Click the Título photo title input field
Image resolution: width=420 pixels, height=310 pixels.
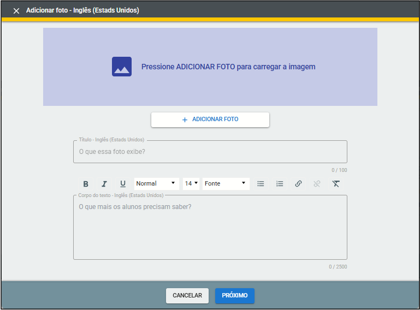pyautogui.click(x=210, y=152)
